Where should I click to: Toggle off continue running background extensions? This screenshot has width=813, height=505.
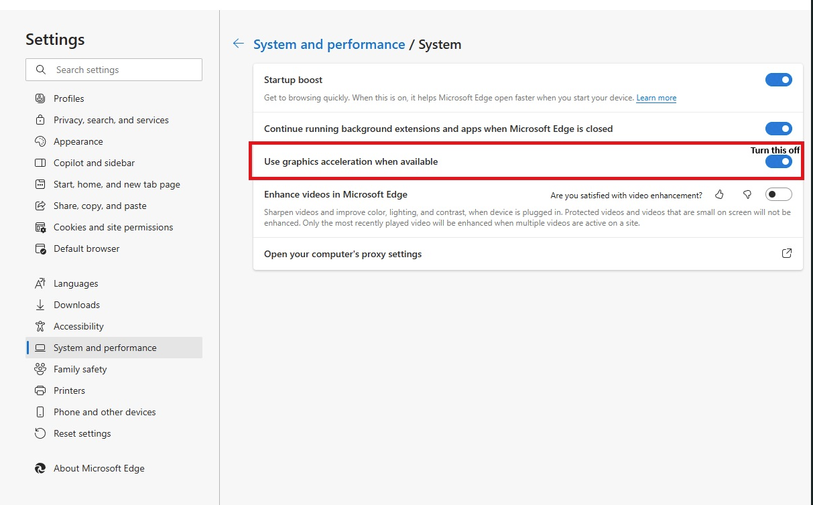click(778, 129)
